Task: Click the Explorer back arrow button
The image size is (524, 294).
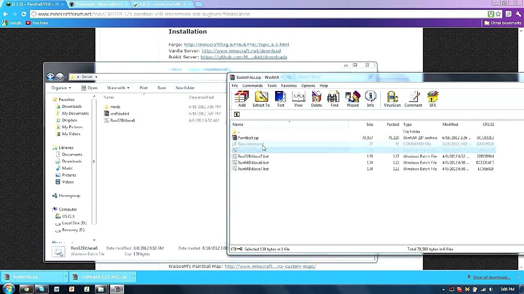Action: (50, 77)
